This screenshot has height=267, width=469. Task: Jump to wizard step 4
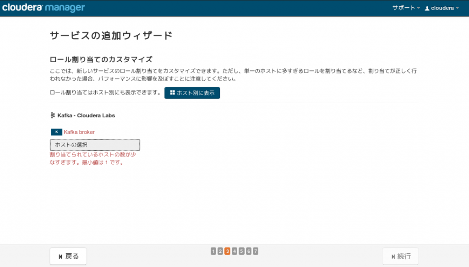(234, 251)
